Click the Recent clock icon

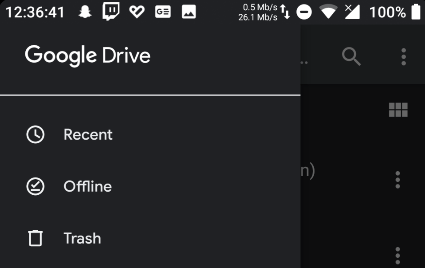tap(35, 134)
